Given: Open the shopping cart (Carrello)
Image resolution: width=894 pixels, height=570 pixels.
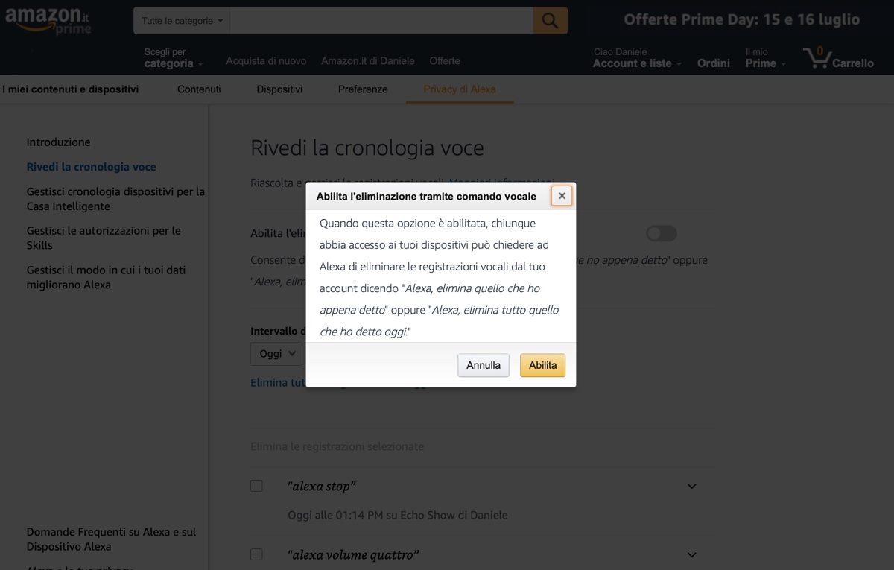Looking at the screenshot, I should point(838,58).
